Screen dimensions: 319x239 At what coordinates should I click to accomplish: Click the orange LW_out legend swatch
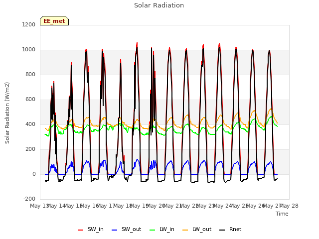point(185,230)
